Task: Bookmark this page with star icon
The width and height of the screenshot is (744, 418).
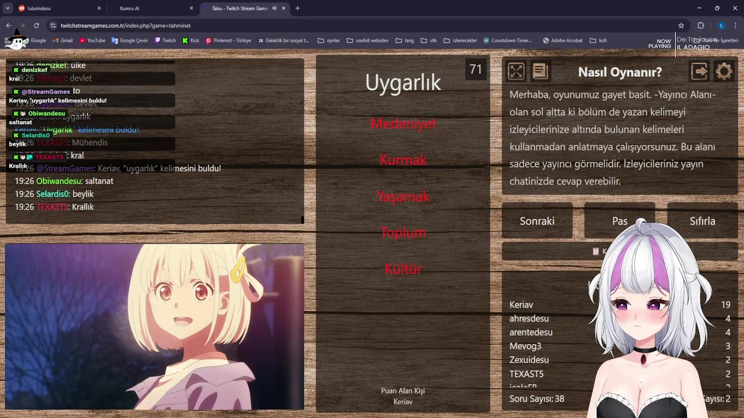Action: 681,26
